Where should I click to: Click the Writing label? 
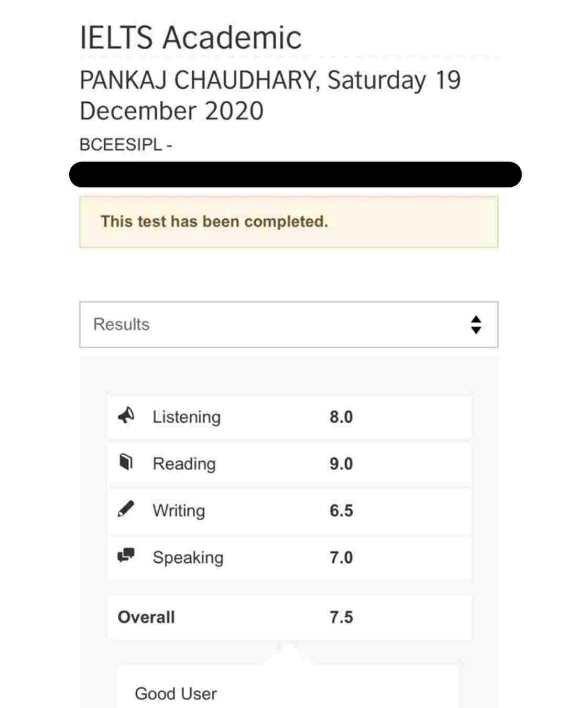[x=179, y=511]
